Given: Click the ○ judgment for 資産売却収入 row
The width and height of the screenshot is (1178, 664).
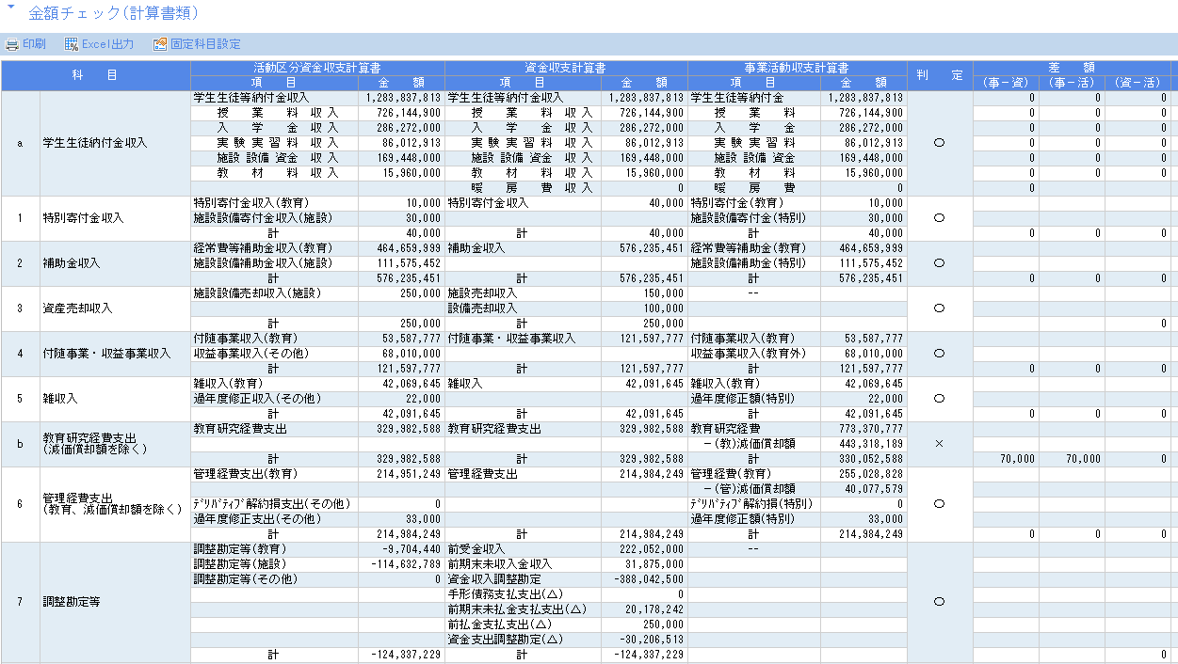Looking at the screenshot, I should pyautogui.click(x=939, y=308).
